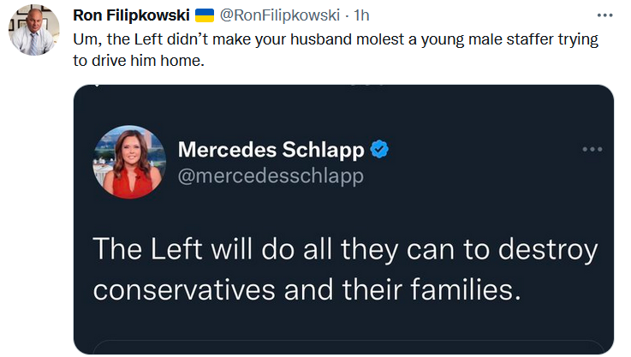
Task: Open Ron Filipkowski display name link
Action: (x=131, y=15)
